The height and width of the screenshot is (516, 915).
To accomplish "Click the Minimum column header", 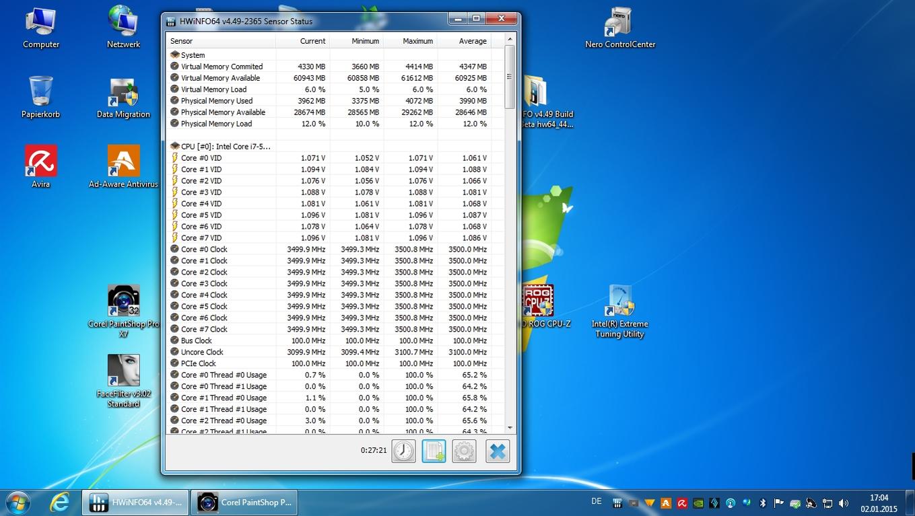I will (x=357, y=41).
